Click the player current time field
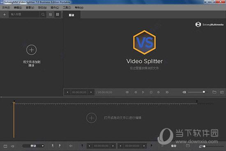 coord(79,92)
